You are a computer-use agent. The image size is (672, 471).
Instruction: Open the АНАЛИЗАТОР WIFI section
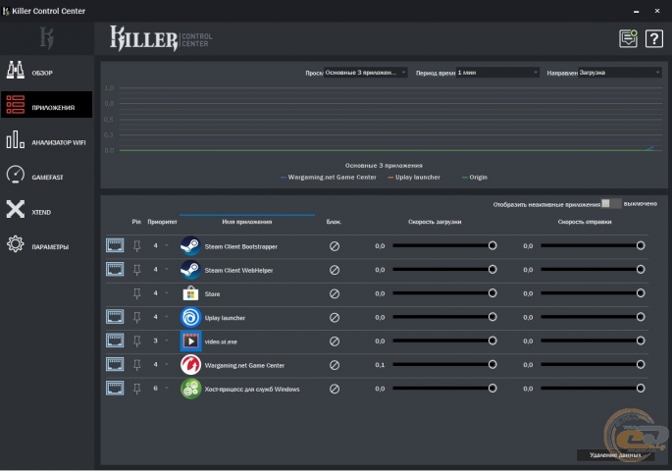[46, 141]
